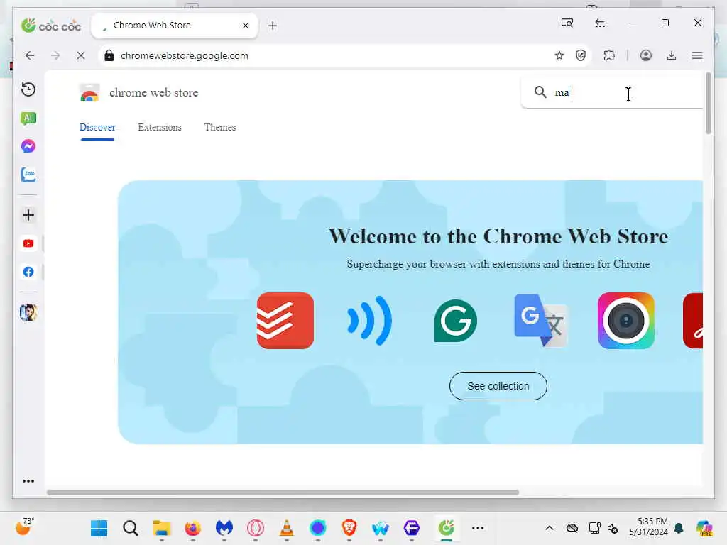Switch to the Extensions tab
Screen dimensions: 727x545
(160, 128)
